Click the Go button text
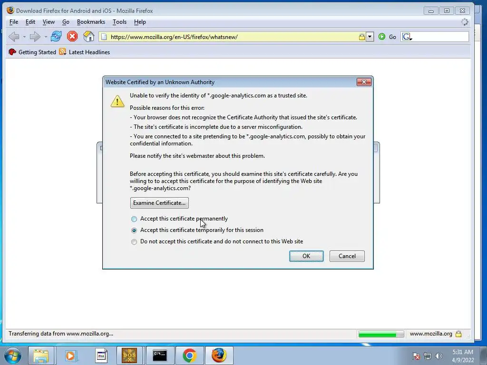Viewport: 487px width, 365px height. (x=392, y=37)
